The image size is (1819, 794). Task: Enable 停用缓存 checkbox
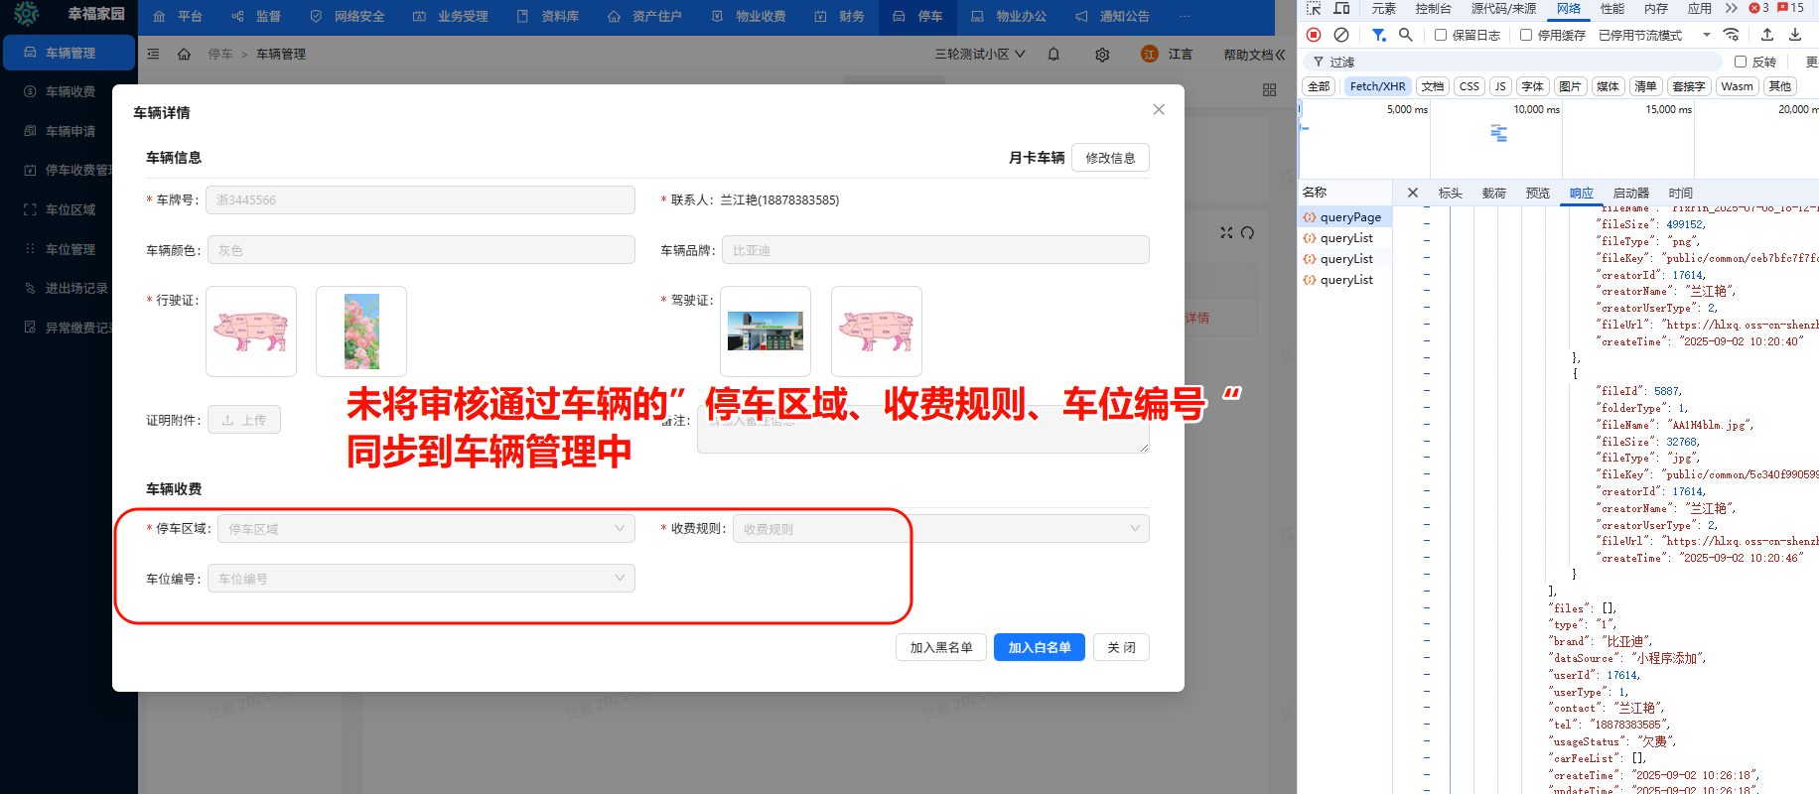tap(1526, 35)
